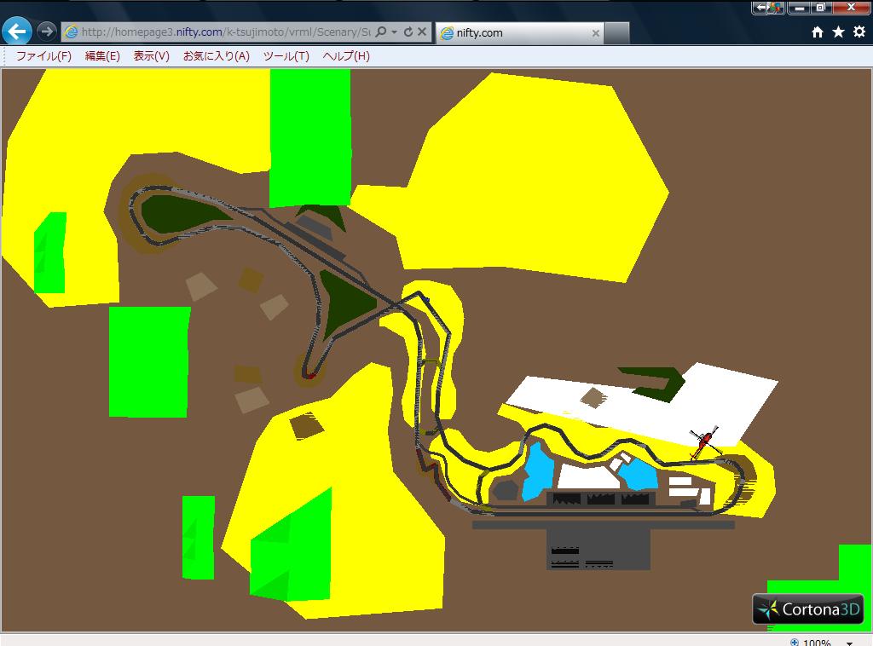Select the nifty.com tab
The width and height of the screenshot is (873, 646).
tap(512, 33)
